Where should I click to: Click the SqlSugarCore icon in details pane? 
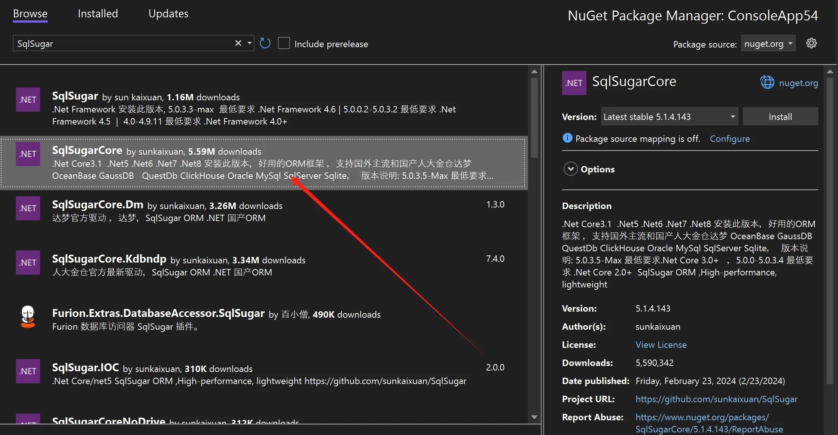coord(574,83)
